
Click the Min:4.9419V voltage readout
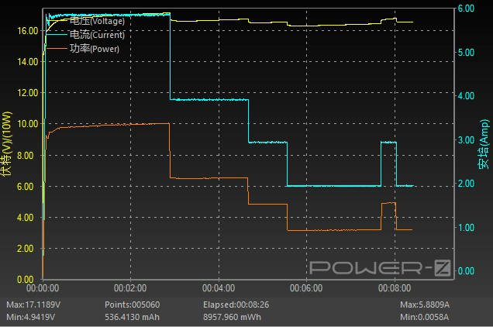(36, 317)
